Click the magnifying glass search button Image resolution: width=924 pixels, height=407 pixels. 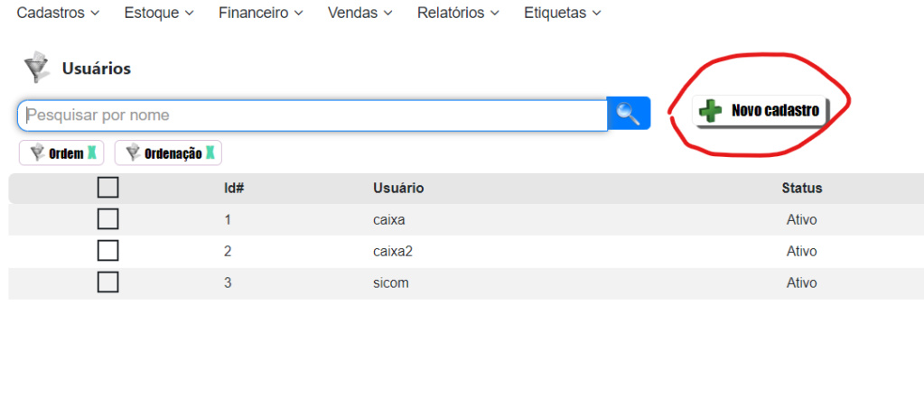[629, 115]
